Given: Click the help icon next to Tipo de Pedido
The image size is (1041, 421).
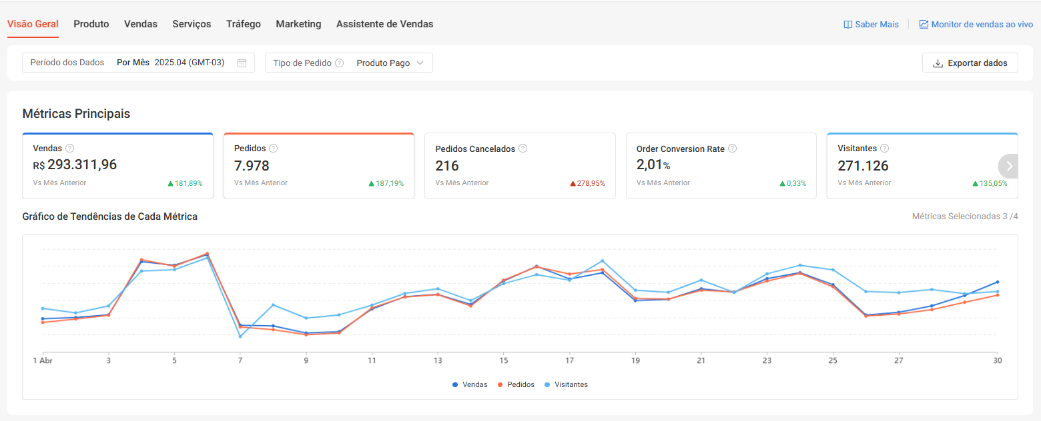Looking at the screenshot, I should click(339, 63).
